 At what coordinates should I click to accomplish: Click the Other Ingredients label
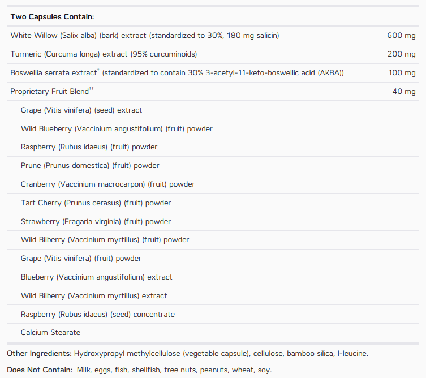click(39, 354)
